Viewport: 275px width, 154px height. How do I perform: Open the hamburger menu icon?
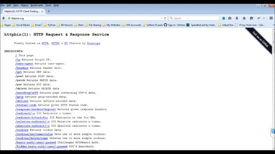[x=271, y=18]
